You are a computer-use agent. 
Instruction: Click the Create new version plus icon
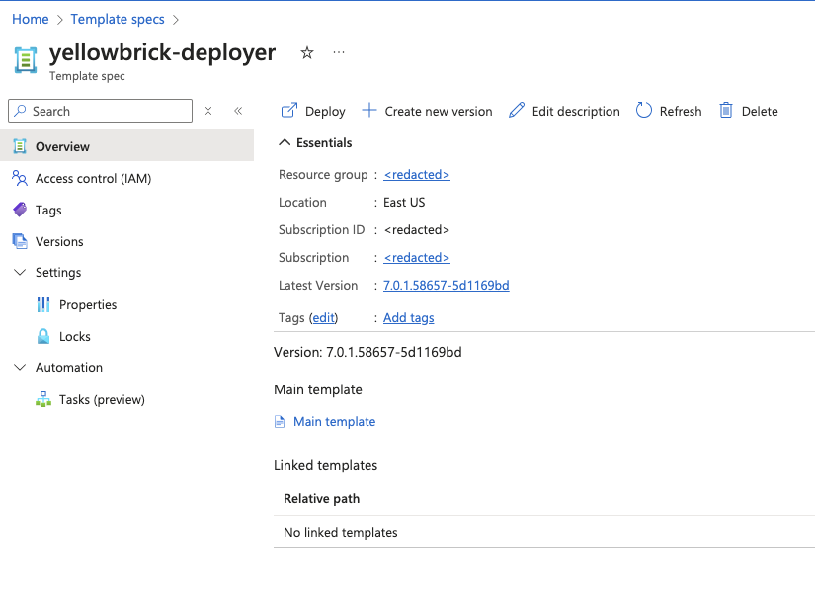point(369,111)
